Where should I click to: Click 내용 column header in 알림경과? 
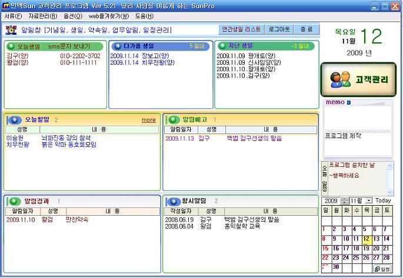113,211
